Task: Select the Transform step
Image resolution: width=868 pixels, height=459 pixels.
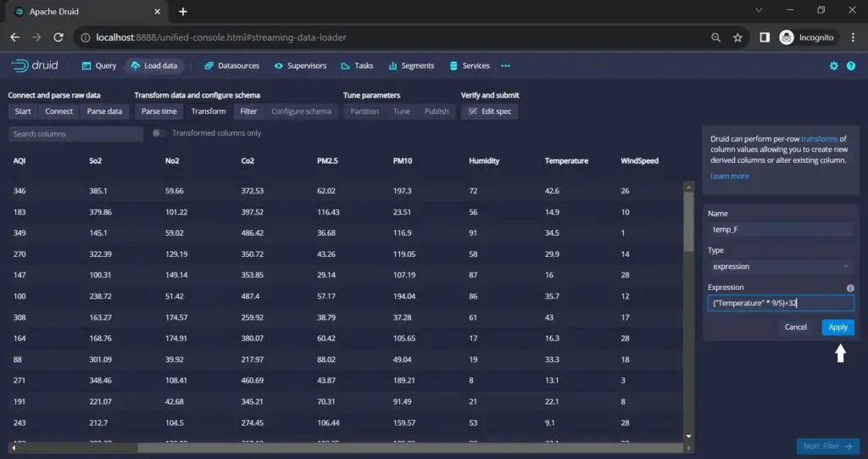Action: click(x=209, y=111)
